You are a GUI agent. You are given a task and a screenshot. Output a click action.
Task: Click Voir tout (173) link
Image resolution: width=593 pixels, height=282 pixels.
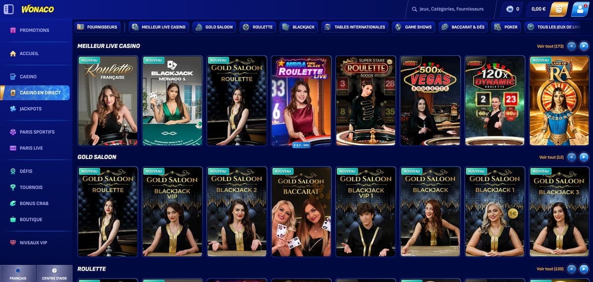tap(550, 46)
